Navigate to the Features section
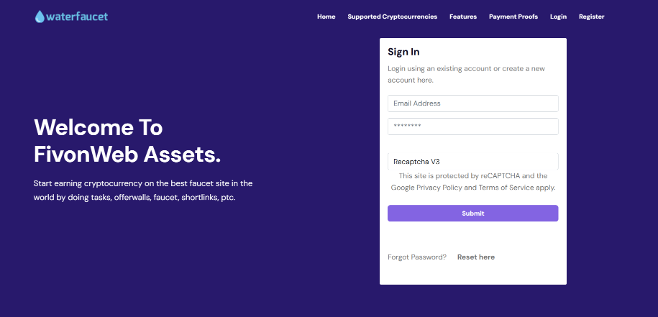The height and width of the screenshot is (317, 658). (463, 17)
